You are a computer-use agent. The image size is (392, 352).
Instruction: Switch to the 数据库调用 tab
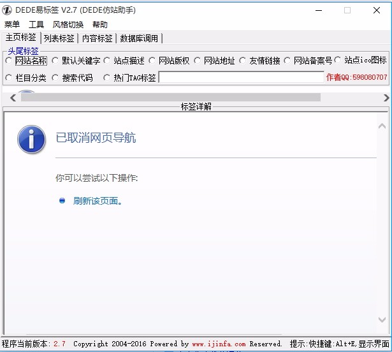click(x=139, y=38)
